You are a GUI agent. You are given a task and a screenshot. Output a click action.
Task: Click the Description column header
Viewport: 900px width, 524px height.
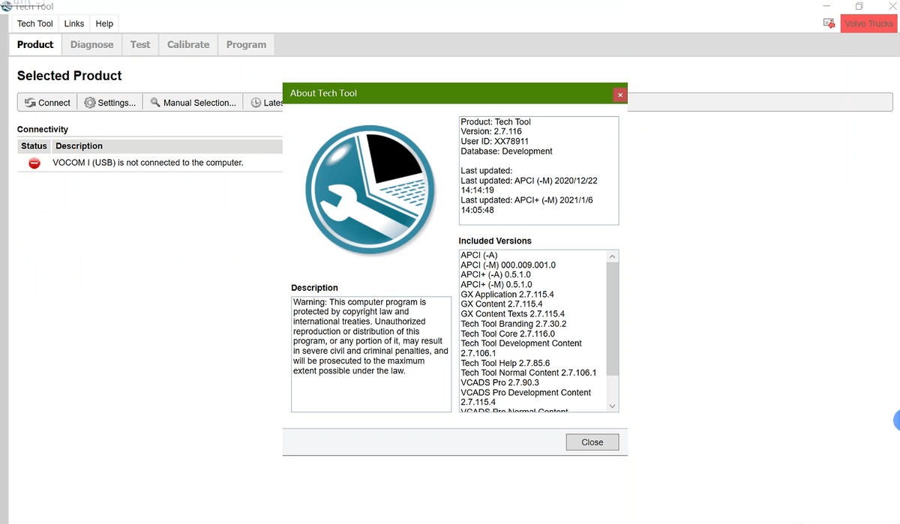click(x=79, y=146)
